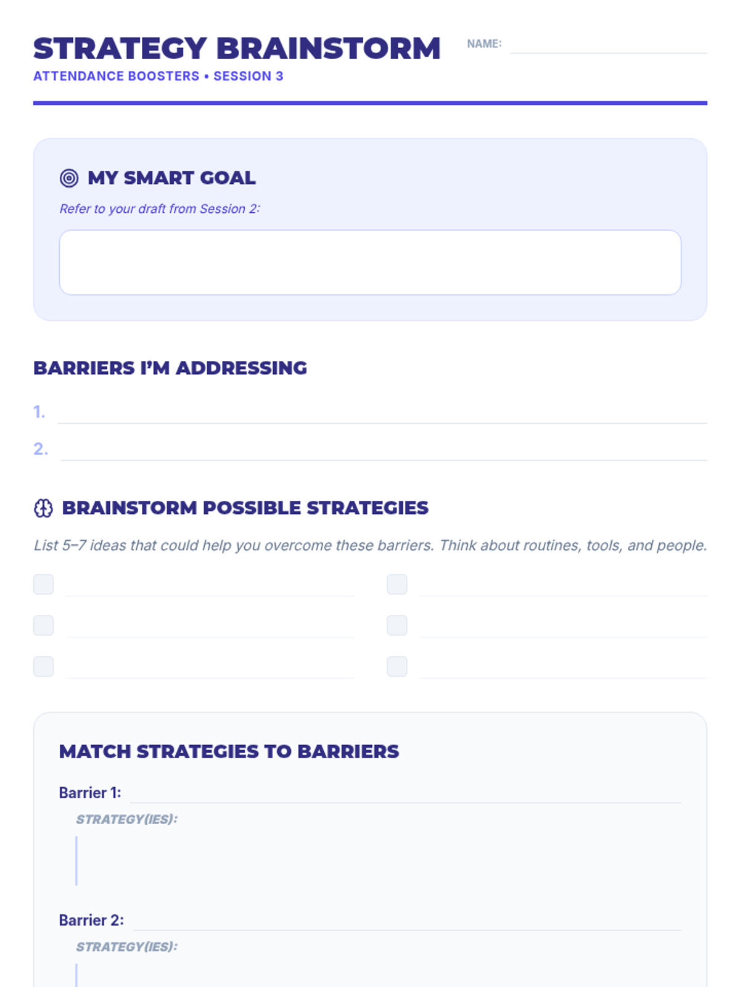Click the first strategy line in right column
This screenshot has width=740, height=987.
pos(562,586)
